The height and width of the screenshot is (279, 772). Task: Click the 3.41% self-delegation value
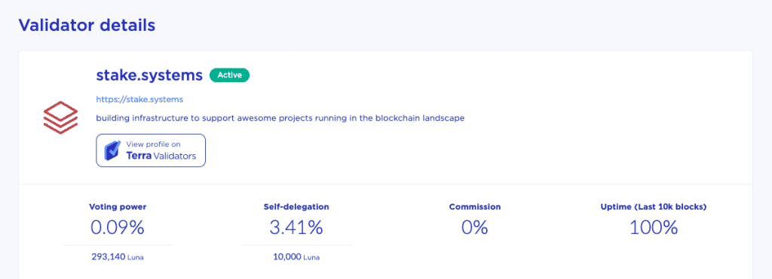[x=296, y=227]
